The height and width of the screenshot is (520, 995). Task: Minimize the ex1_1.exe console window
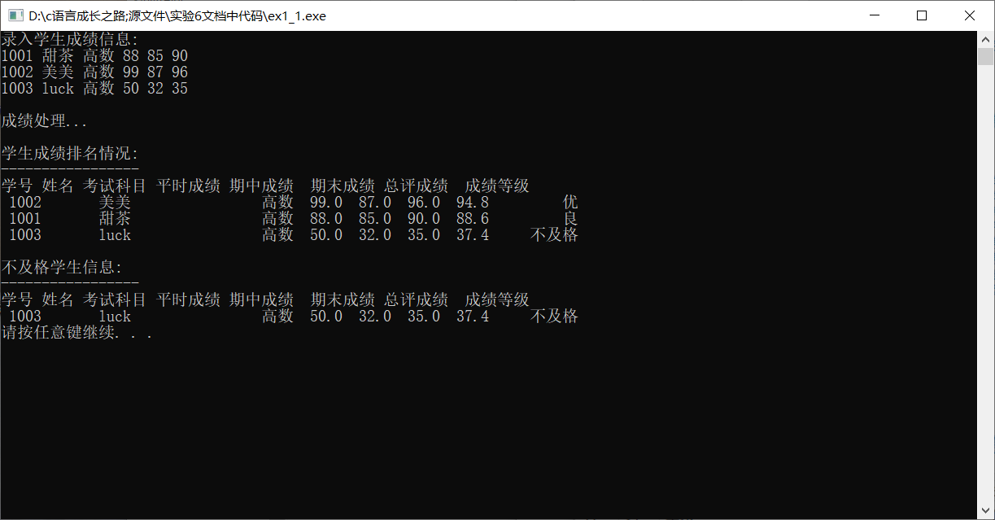point(875,15)
